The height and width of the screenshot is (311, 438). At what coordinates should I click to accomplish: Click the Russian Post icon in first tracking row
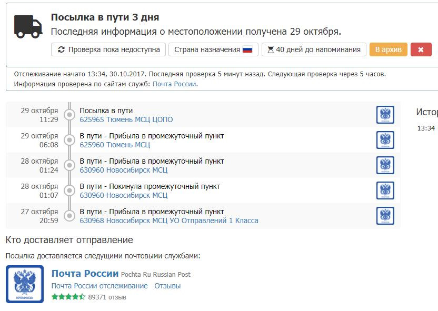tap(385, 115)
